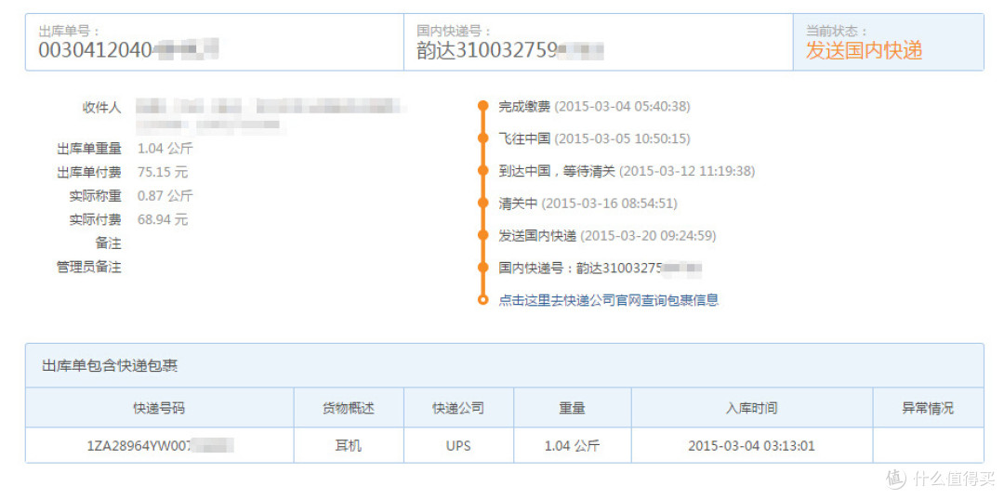The width and height of the screenshot is (1004, 499).
Task: Click the 货物概述 column header
Action: (x=349, y=408)
